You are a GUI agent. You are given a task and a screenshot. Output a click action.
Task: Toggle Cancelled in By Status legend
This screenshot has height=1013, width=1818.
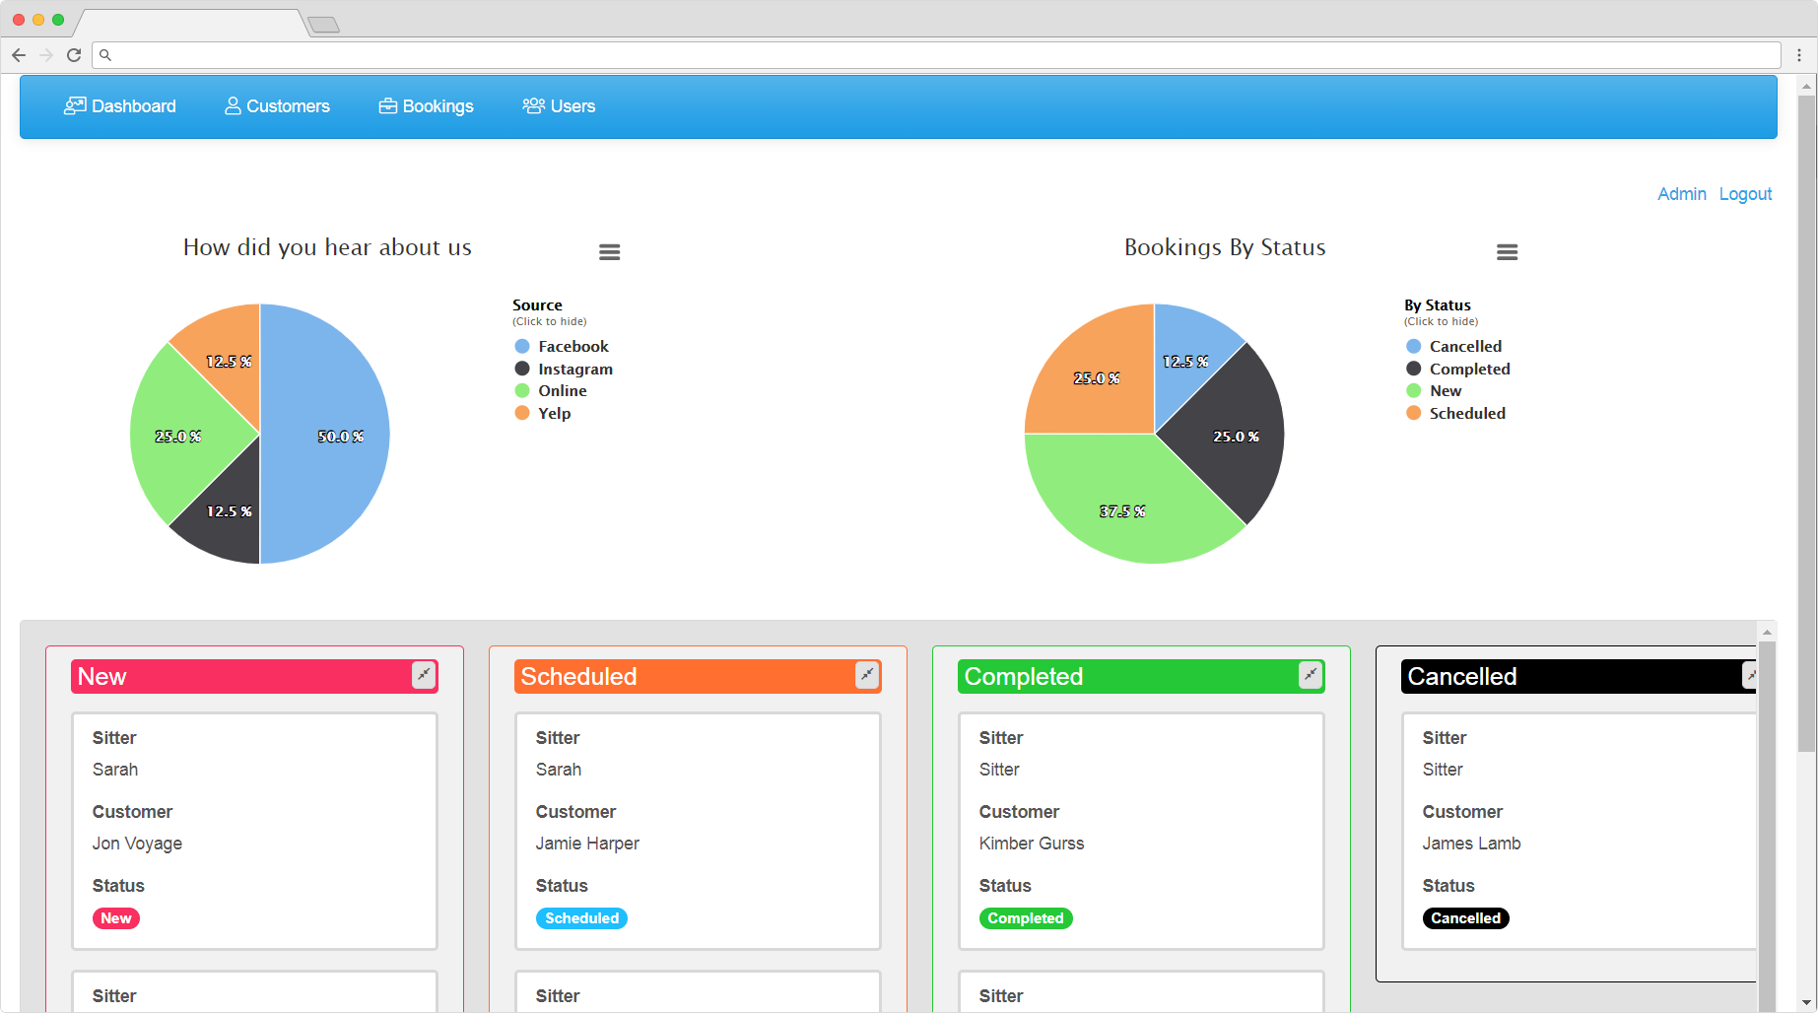point(1454,347)
